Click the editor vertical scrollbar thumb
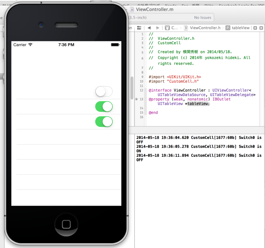Viewport: 265px width, 248px height. (x=132, y=88)
